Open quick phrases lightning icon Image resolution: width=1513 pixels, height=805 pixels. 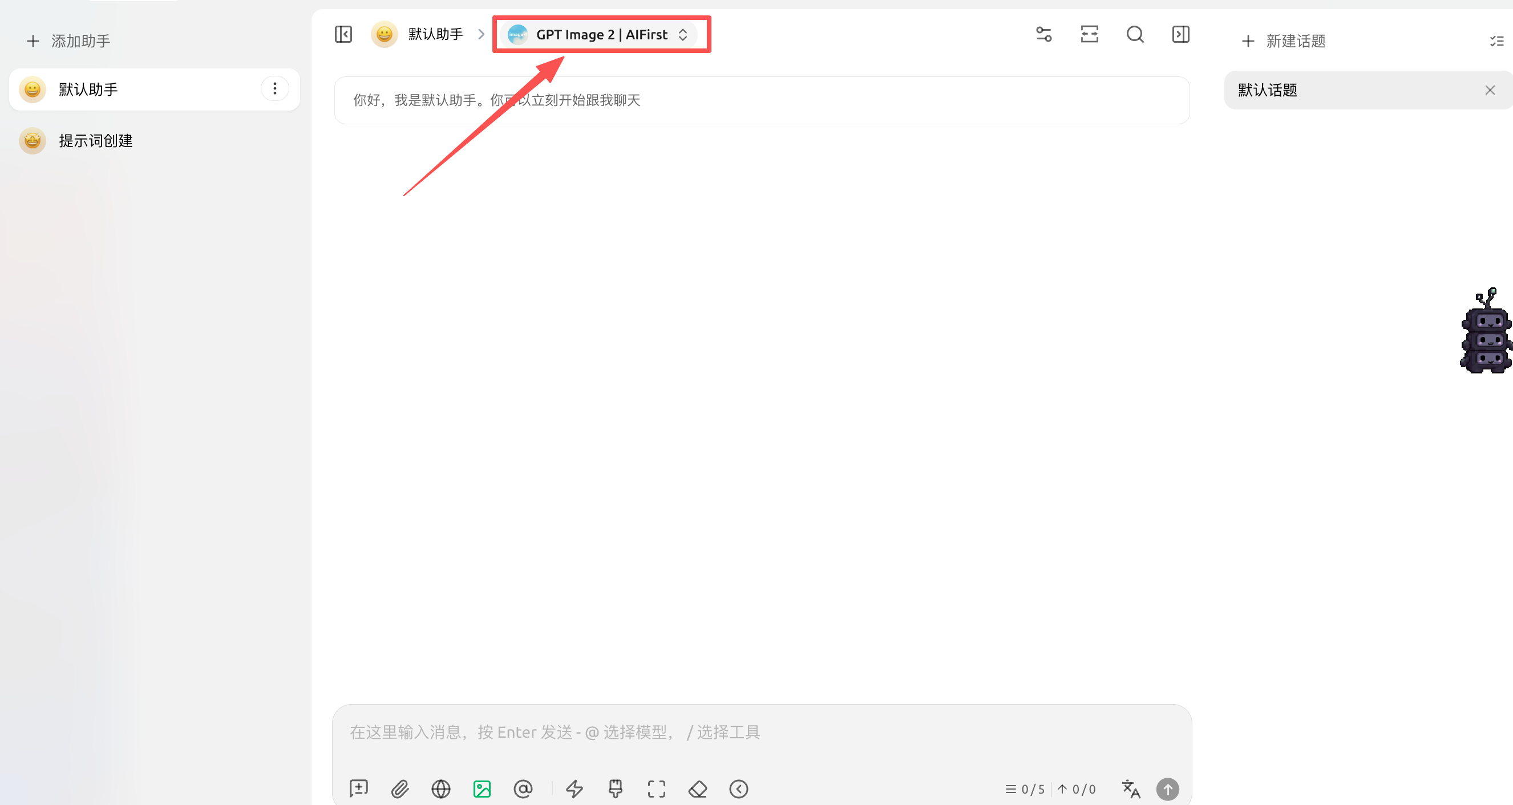click(x=575, y=788)
